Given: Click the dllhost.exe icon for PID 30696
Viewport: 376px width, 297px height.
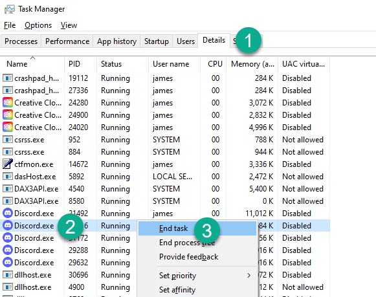Looking at the screenshot, I should pos(8,275).
